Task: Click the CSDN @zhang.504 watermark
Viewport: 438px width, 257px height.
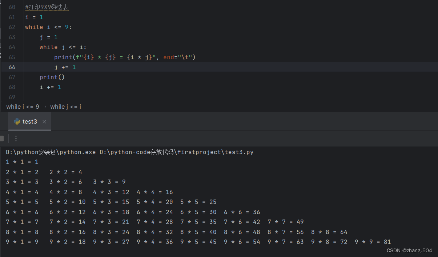Action: click(x=409, y=250)
